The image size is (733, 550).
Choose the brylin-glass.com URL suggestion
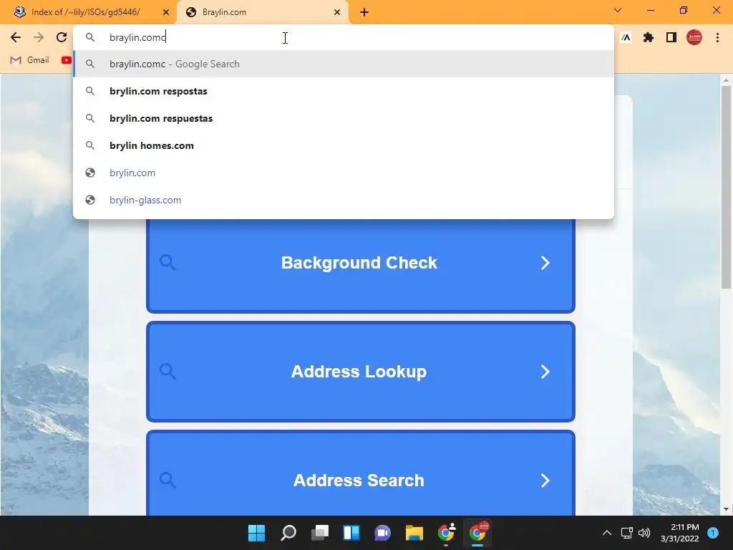(x=344, y=200)
